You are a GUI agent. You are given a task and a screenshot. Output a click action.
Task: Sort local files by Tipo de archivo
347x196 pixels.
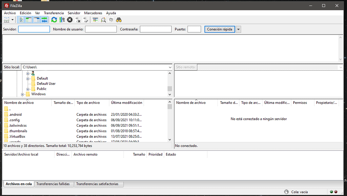92,103
